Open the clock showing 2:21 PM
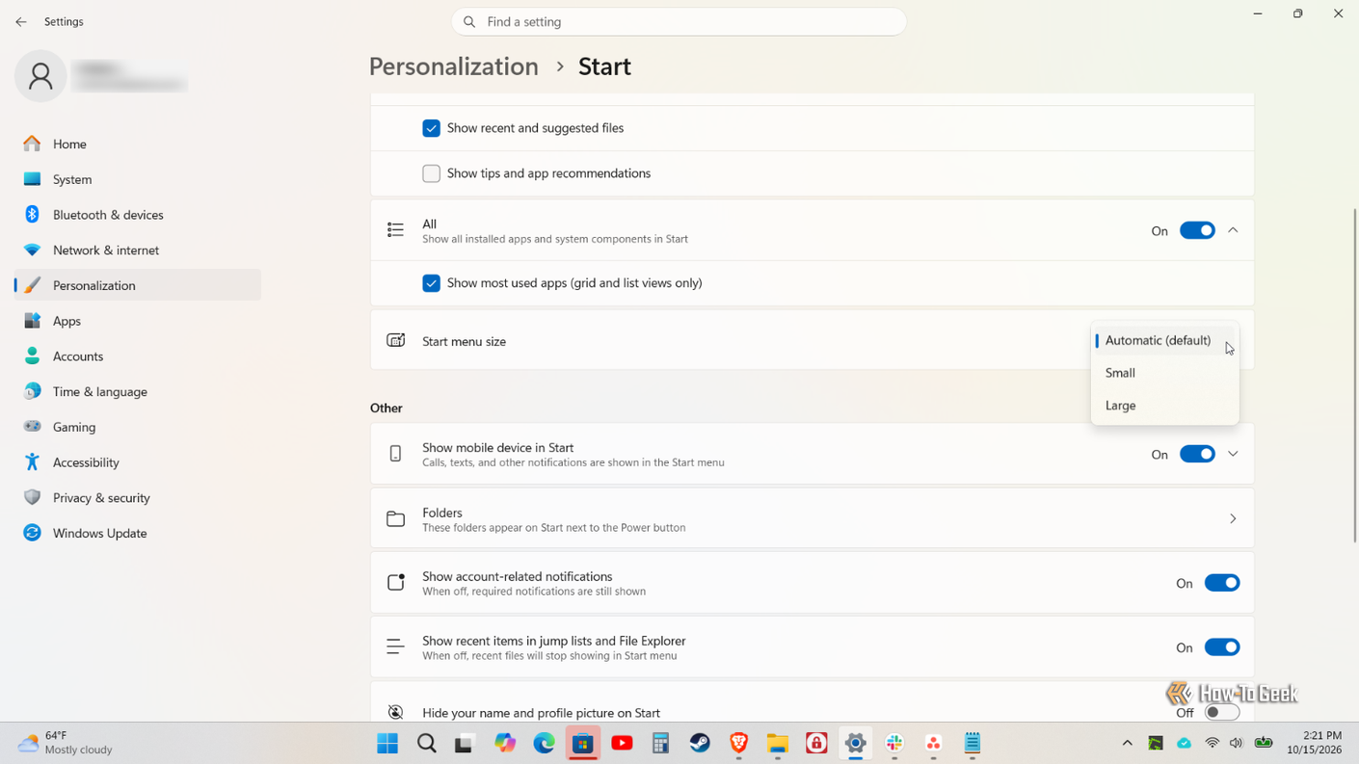Image resolution: width=1359 pixels, height=764 pixels. 1314,743
